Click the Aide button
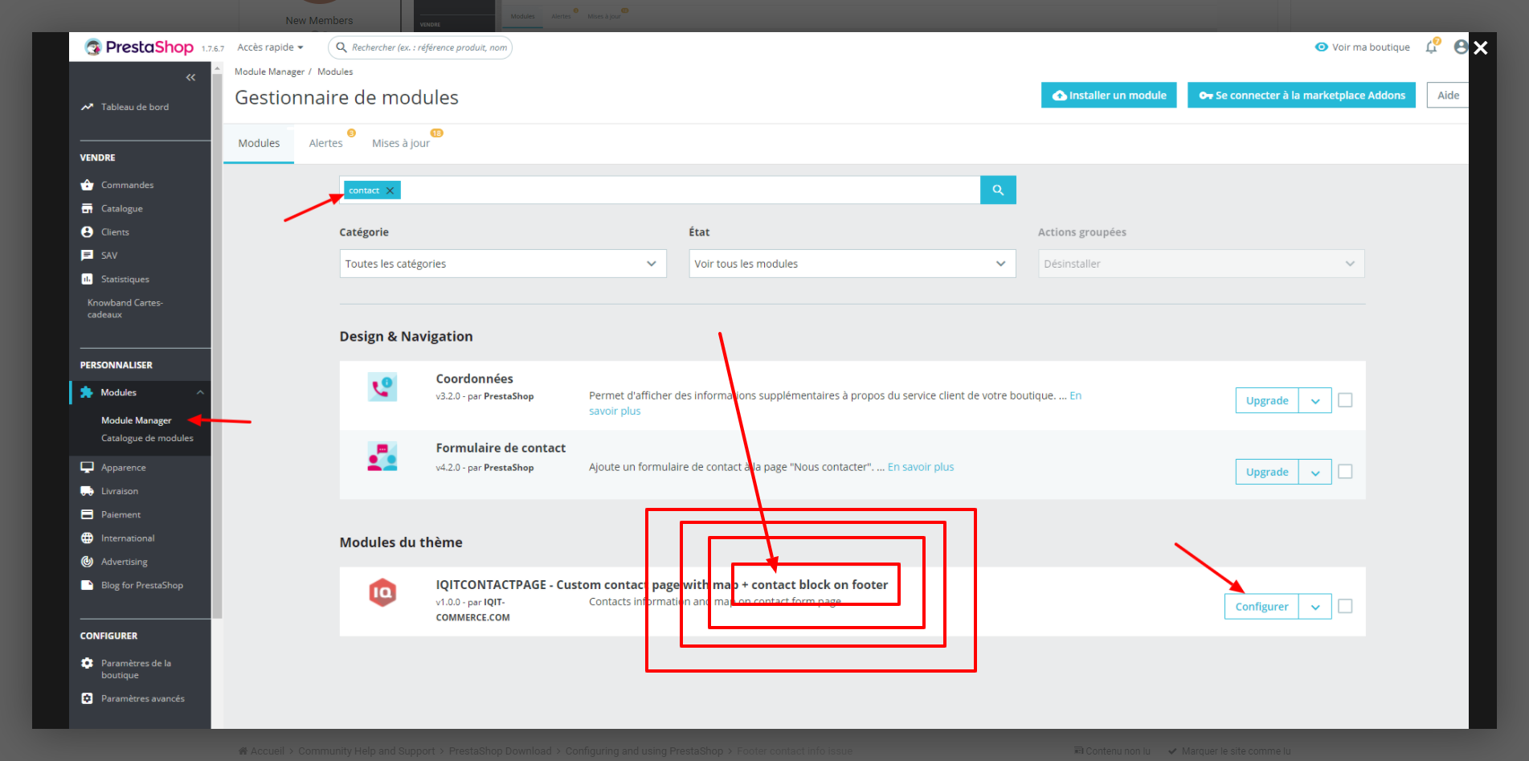The image size is (1529, 761). coord(1448,95)
